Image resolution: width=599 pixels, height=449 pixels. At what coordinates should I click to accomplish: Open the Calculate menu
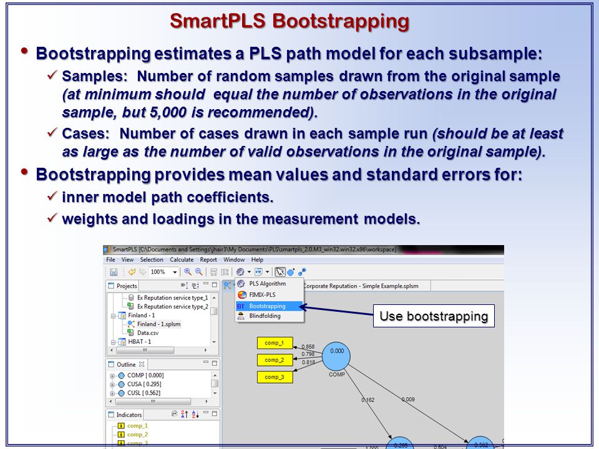click(x=182, y=259)
